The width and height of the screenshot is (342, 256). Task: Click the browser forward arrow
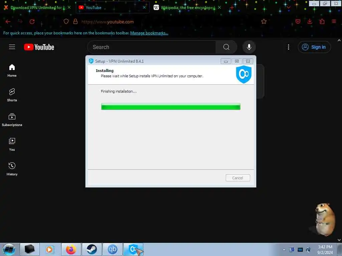[x=20, y=22]
